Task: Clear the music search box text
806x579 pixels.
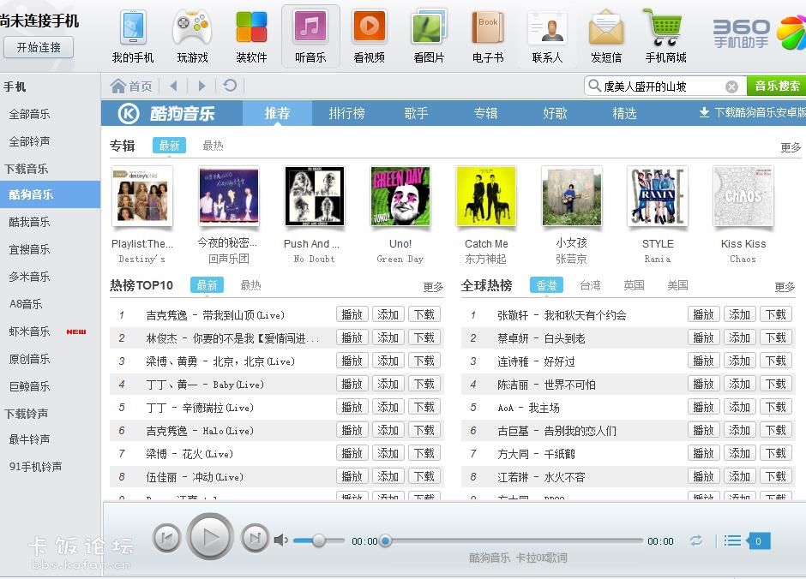Action: (731, 87)
